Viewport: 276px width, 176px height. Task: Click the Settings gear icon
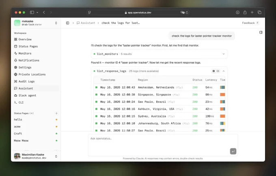click(16, 68)
